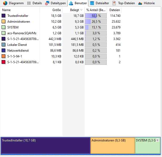Click the Administratoren orange color swatch
The width and height of the screenshot is (162, 157).
tap(3, 22)
